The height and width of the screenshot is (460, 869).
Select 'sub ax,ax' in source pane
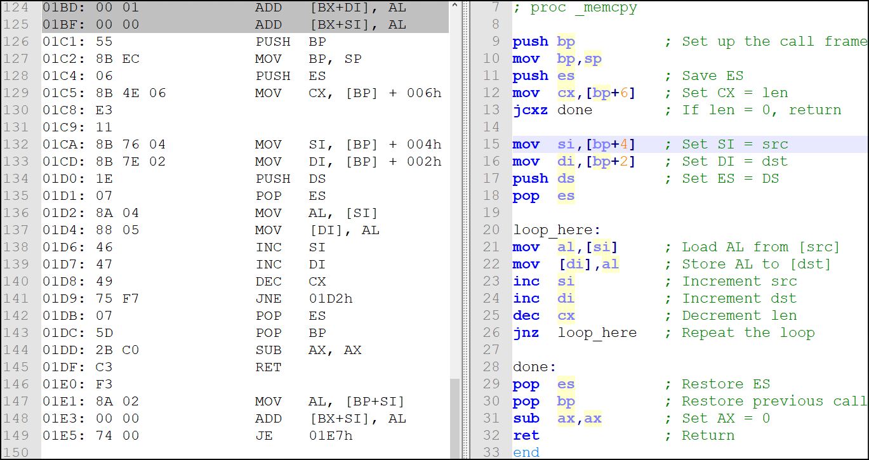pyautogui.click(x=557, y=419)
